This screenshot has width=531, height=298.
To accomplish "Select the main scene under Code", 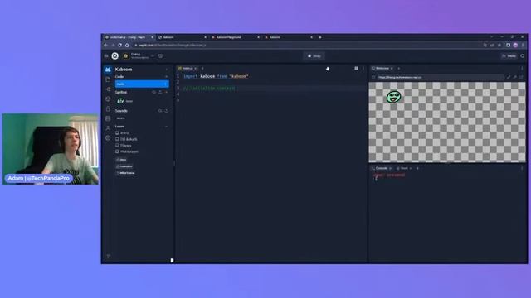I will [x=142, y=84].
